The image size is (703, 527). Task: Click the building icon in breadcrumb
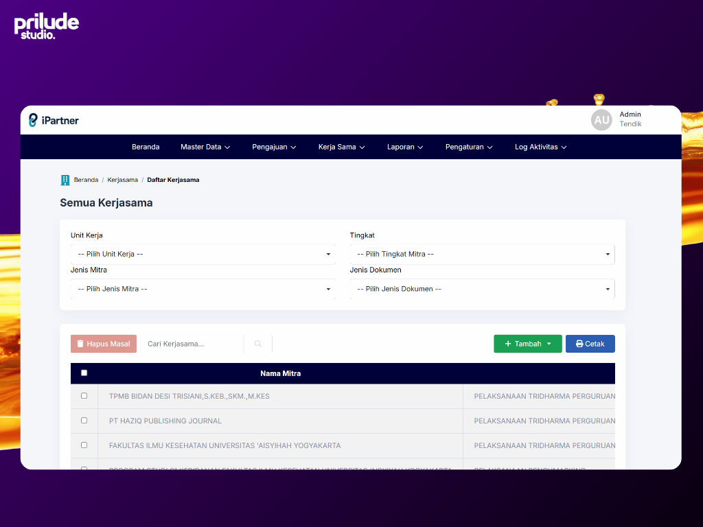point(65,180)
